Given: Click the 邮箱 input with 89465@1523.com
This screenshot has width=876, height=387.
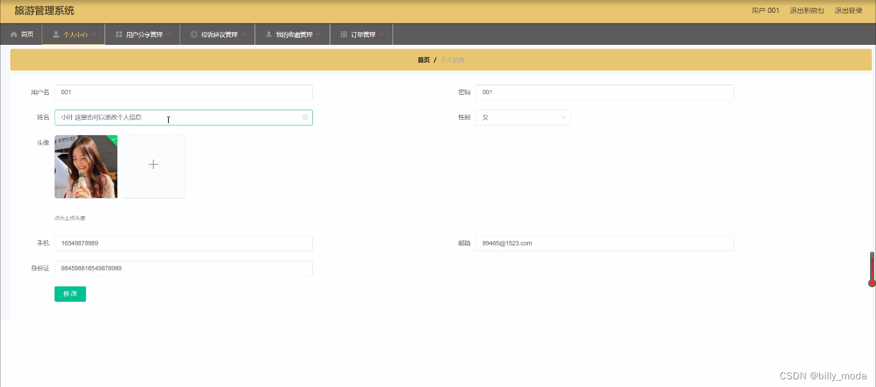Looking at the screenshot, I should coord(604,243).
